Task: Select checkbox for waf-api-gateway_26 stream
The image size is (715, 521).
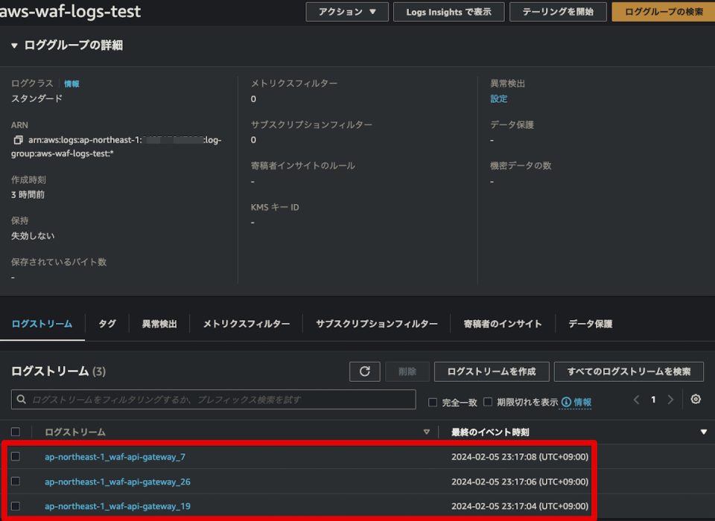Action: [16, 482]
